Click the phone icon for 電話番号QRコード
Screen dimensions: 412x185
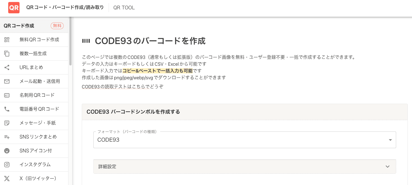7,109
